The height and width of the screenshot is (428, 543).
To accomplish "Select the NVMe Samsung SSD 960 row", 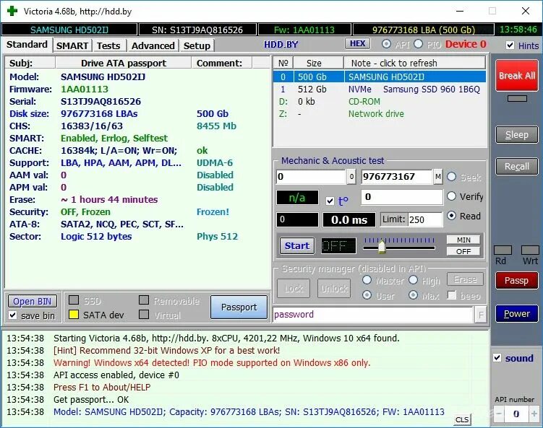I will coord(380,89).
